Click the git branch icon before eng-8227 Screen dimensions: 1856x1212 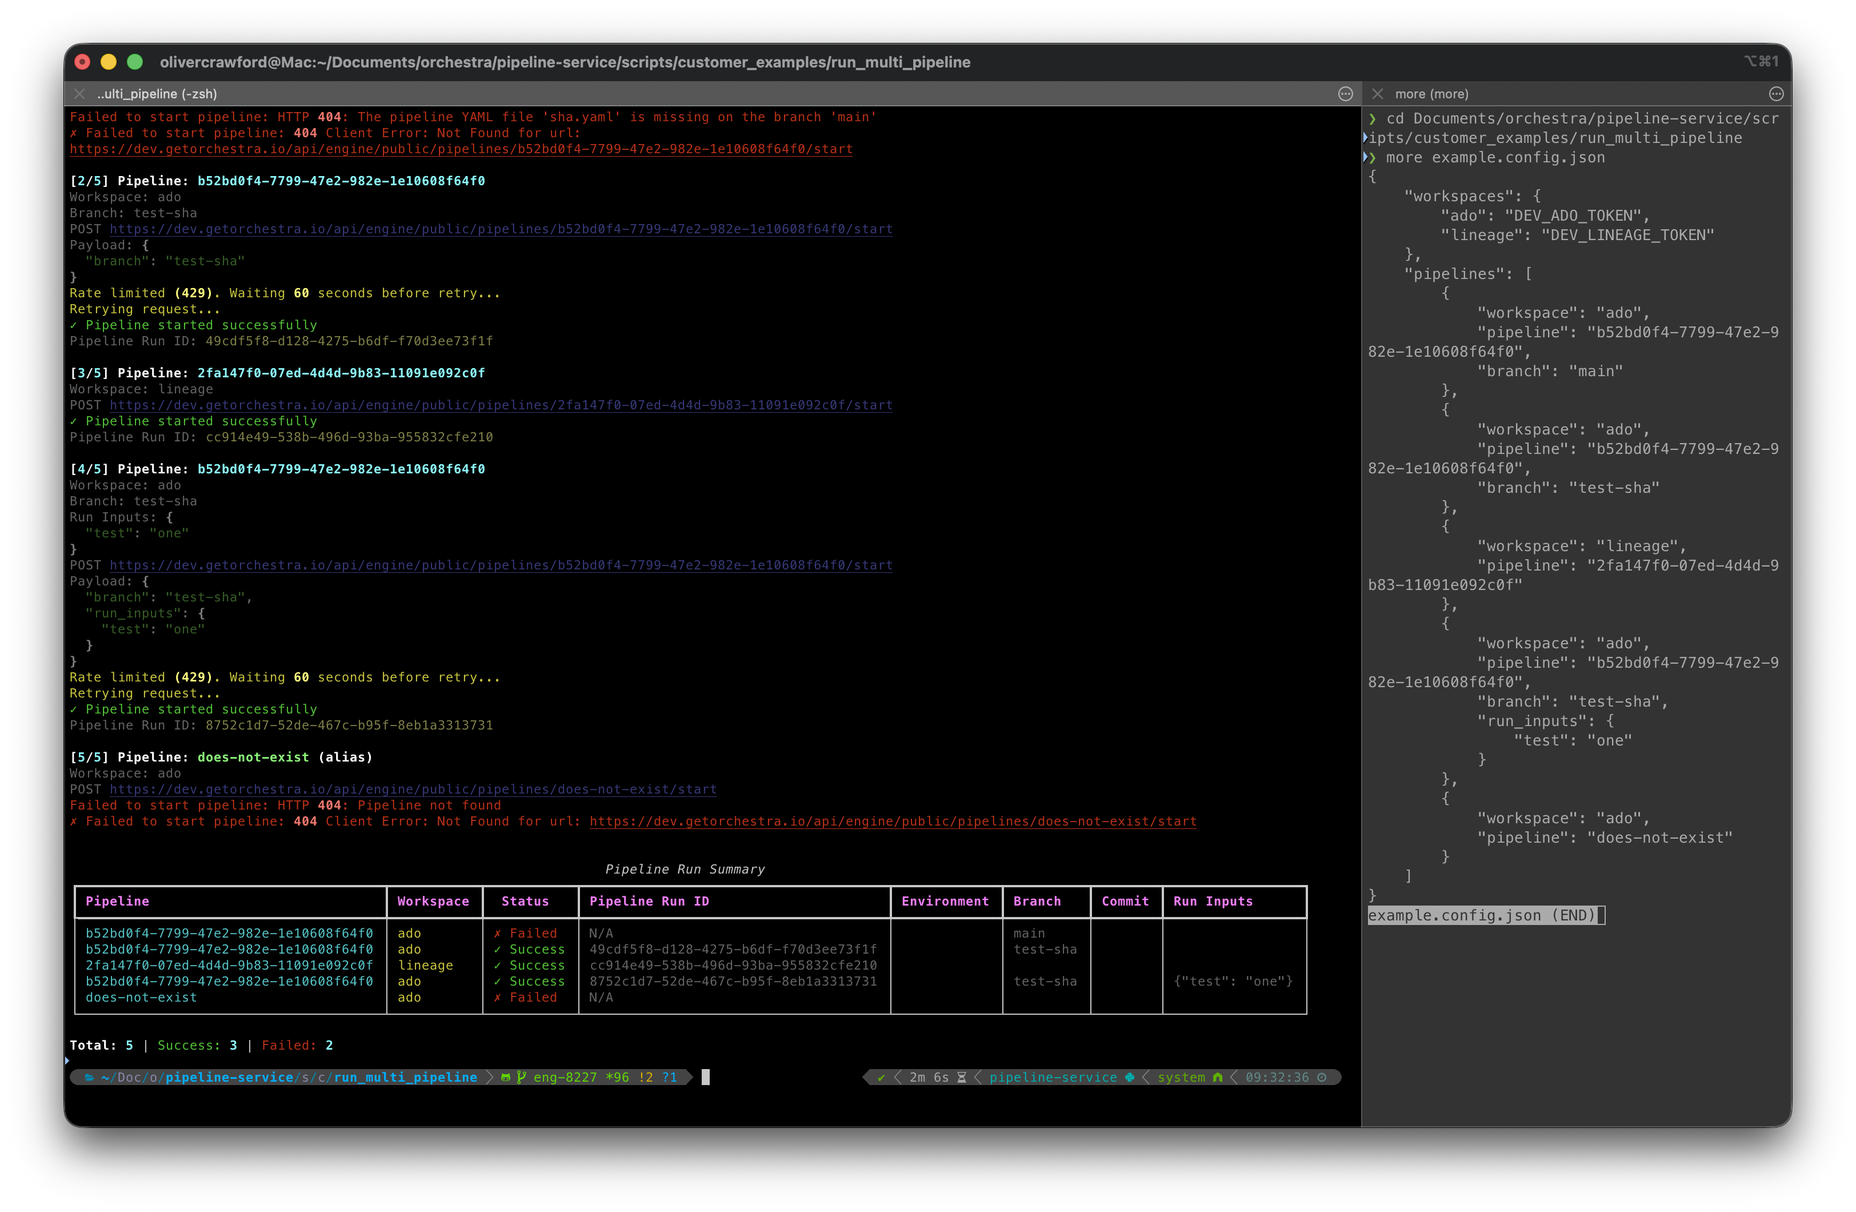tap(522, 1078)
